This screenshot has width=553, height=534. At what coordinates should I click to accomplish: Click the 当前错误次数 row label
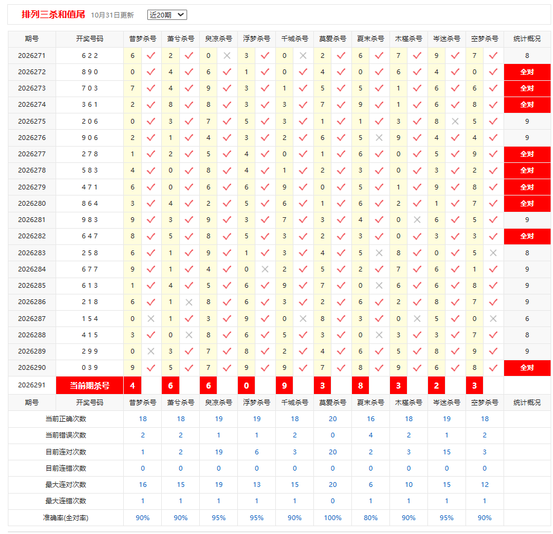click(66, 435)
